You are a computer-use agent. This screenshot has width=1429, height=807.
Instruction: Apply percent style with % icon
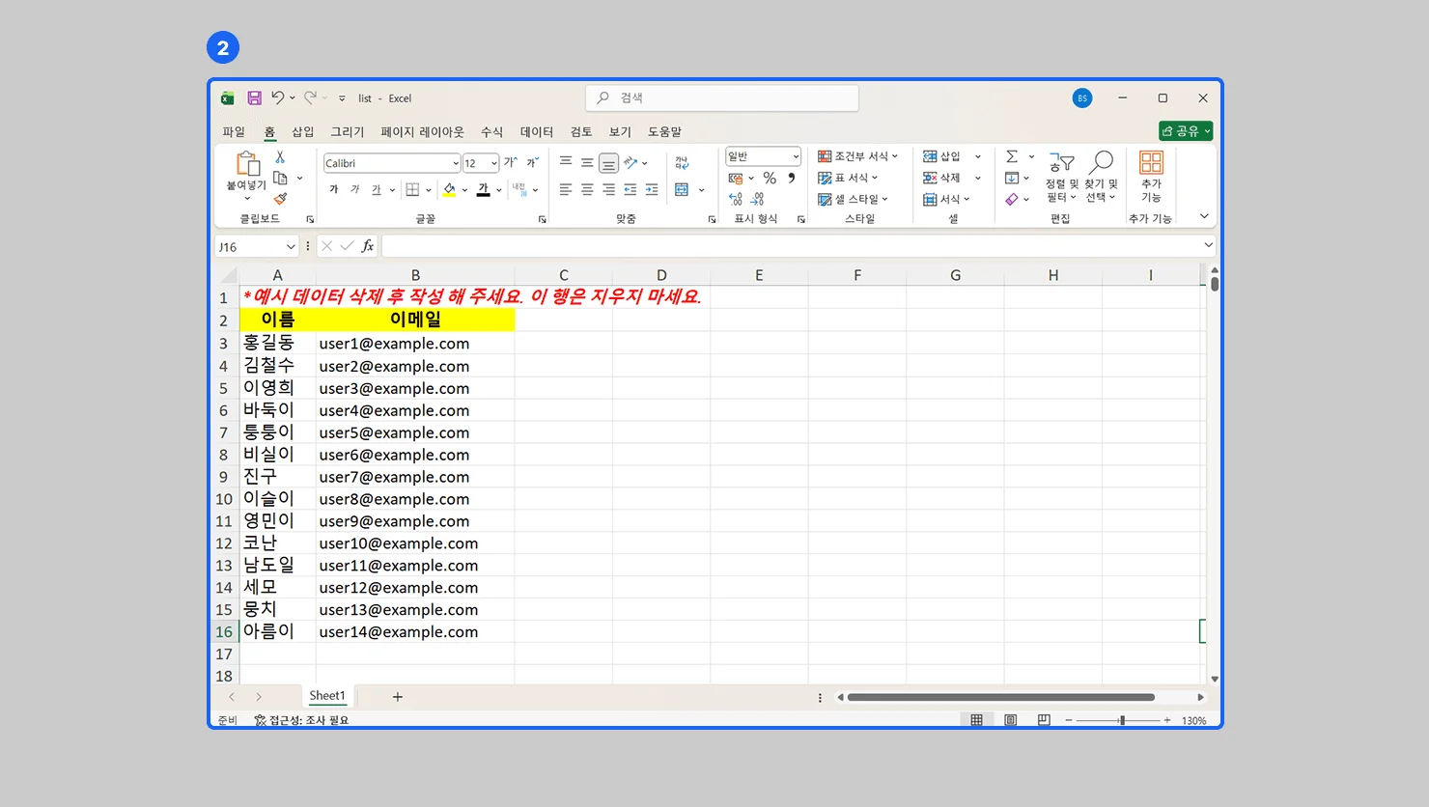(x=770, y=178)
